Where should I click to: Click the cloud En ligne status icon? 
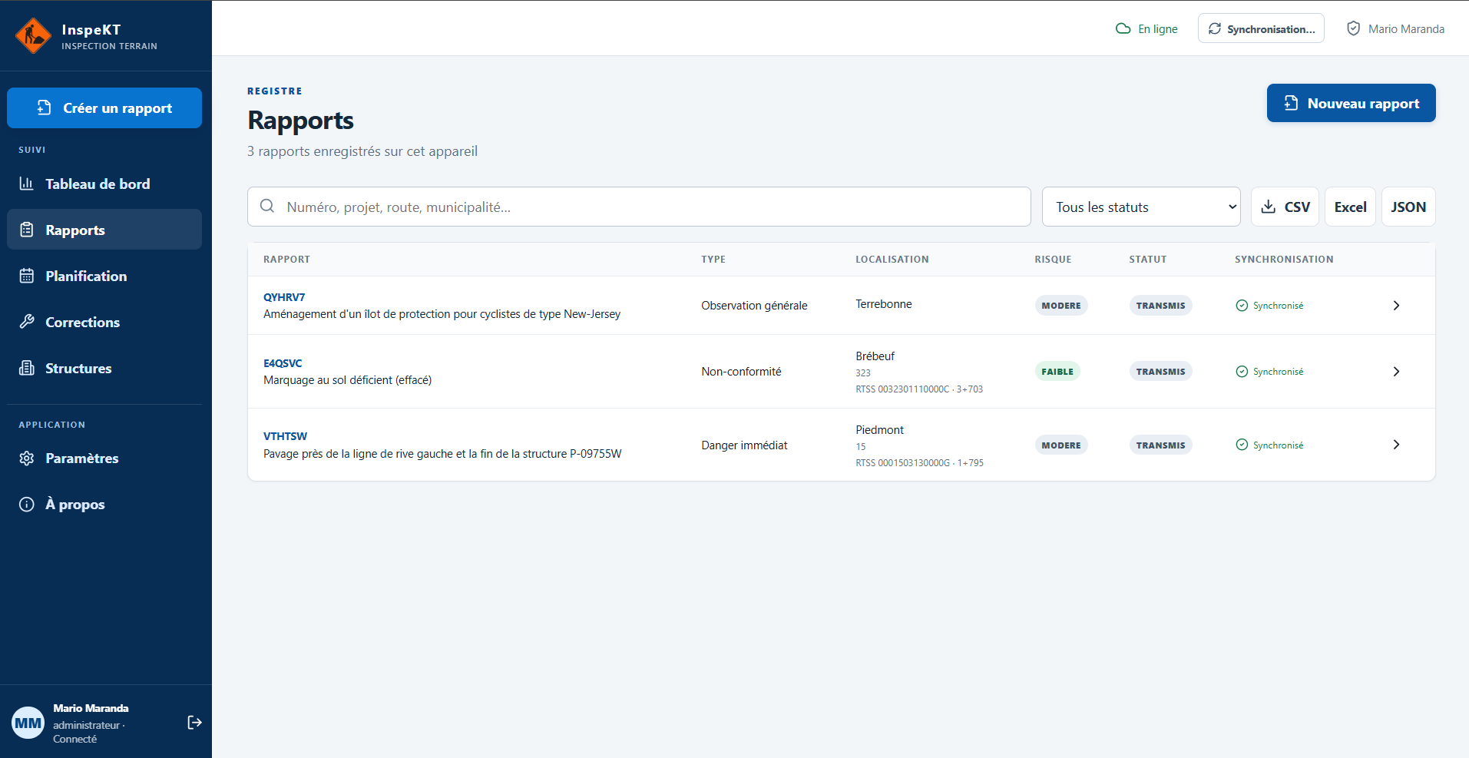tap(1123, 29)
